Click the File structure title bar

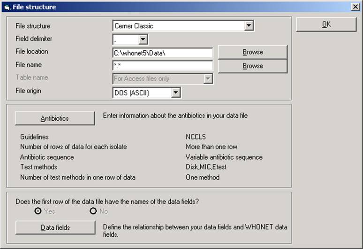coord(178,7)
